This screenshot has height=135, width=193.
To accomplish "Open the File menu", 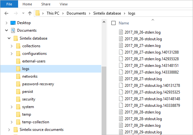I will point(9,4).
